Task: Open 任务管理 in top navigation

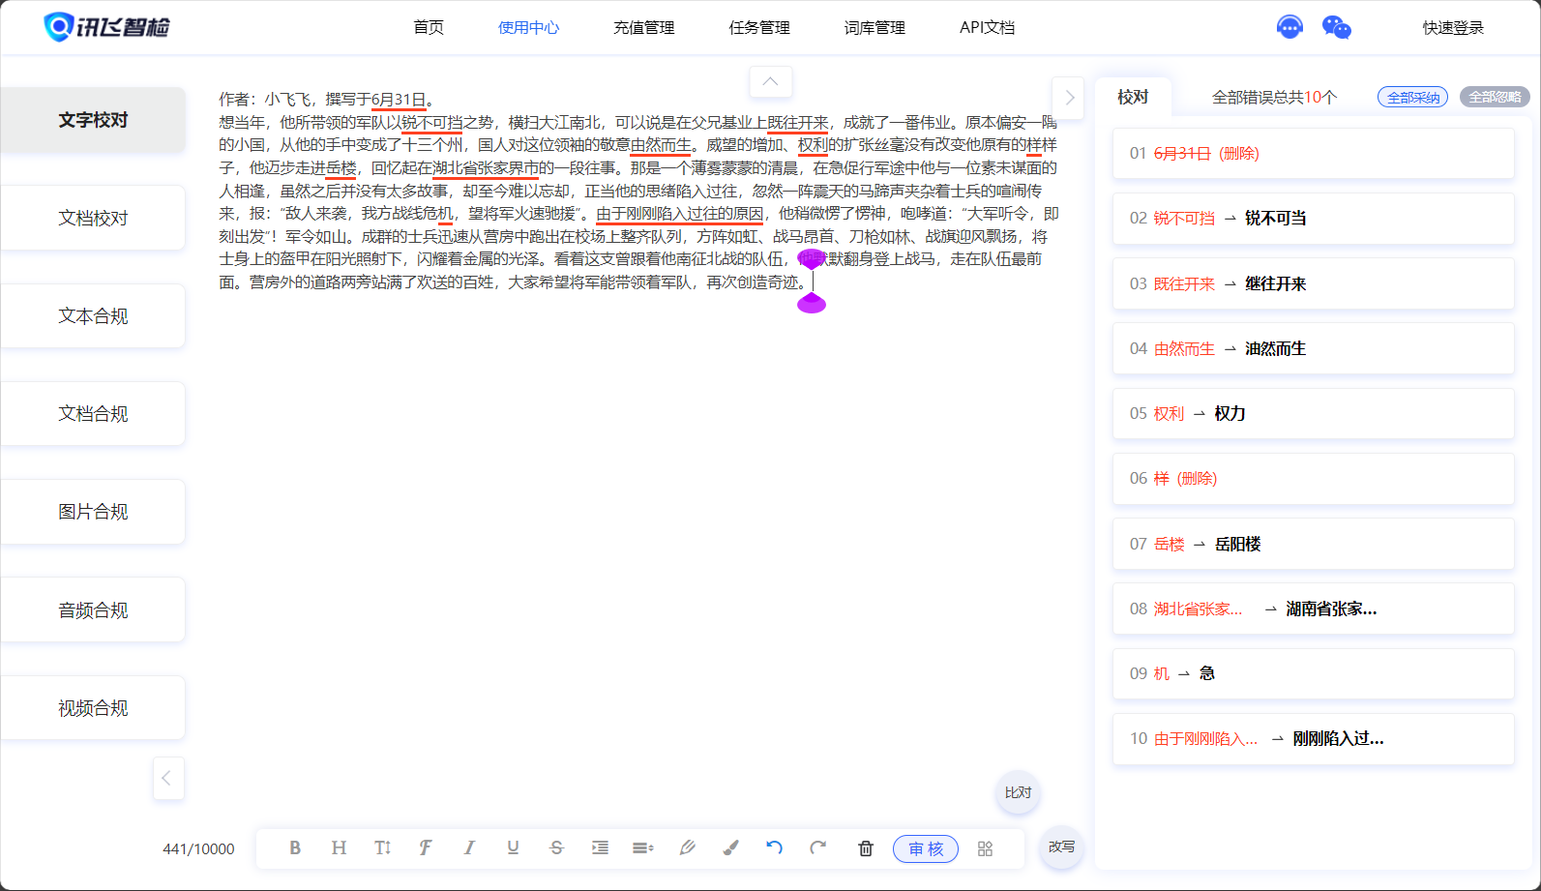Action: 759,27
